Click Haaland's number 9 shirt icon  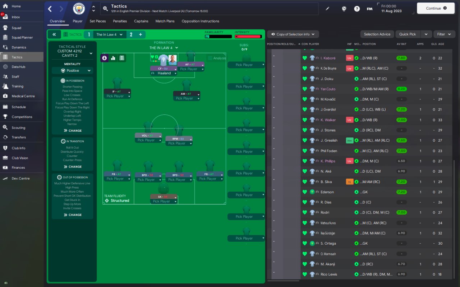[x=164, y=60]
